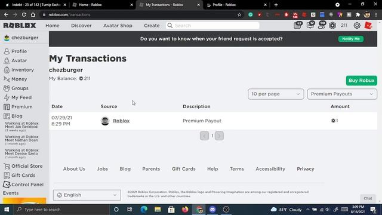Open the settings gear icon
Screen dimensions: 382x215
pos(357,25)
